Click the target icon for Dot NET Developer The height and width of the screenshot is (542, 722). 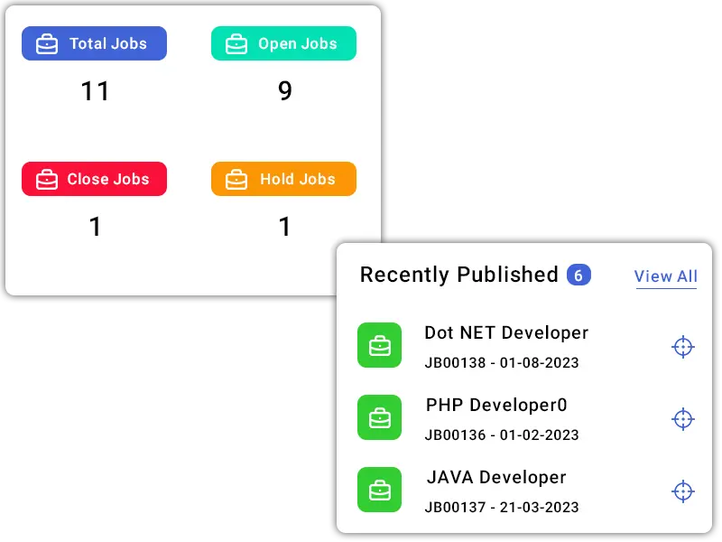click(683, 347)
